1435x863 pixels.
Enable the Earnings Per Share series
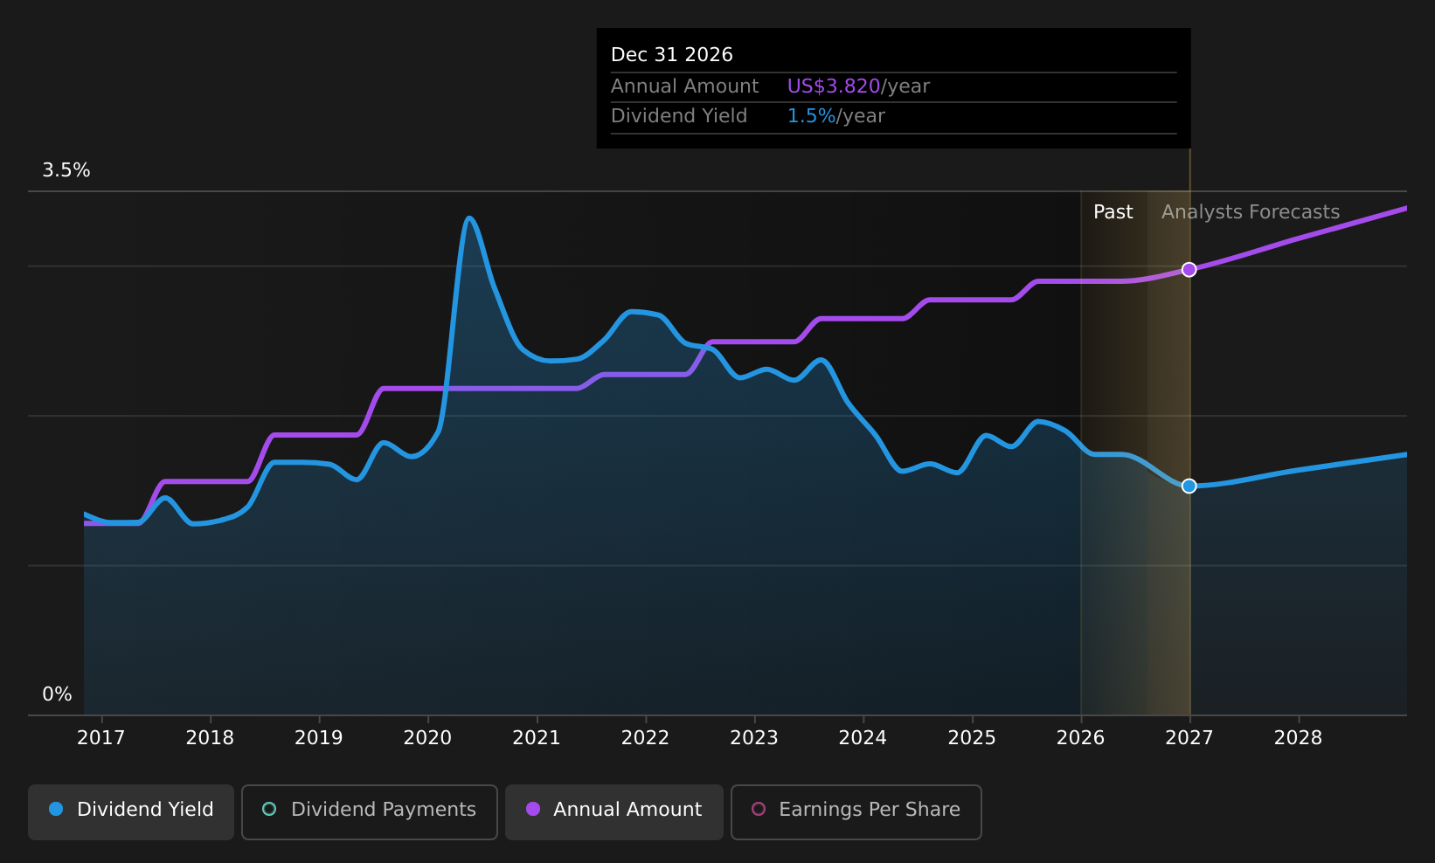pos(856,811)
